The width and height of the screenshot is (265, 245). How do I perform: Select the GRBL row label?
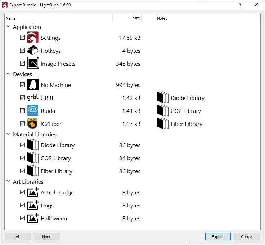pyautogui.click(x=48, y=98)
